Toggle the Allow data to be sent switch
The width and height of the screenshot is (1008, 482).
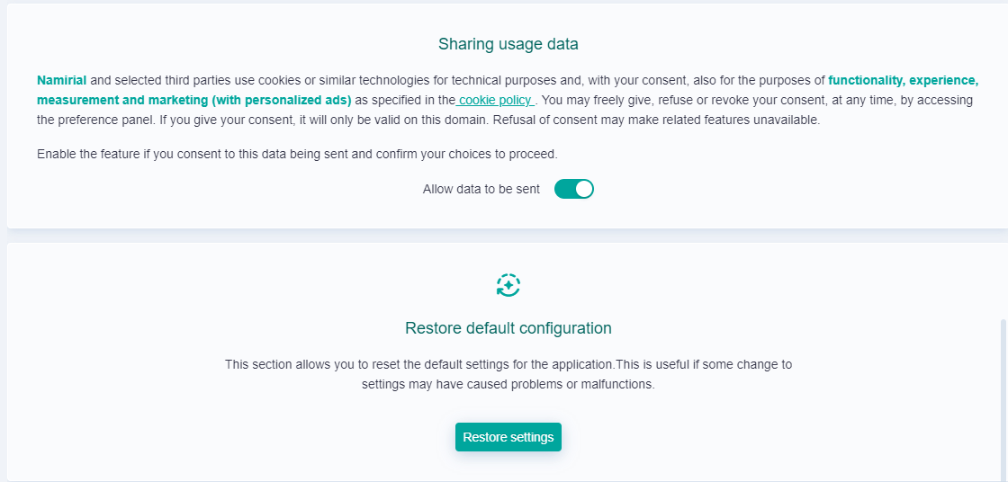(573, 189)
